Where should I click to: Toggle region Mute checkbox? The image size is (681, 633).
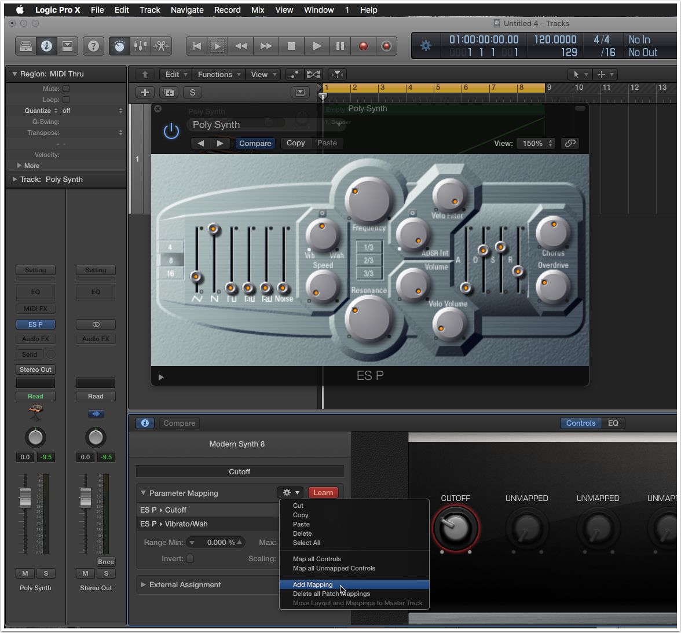click(66, 89)
